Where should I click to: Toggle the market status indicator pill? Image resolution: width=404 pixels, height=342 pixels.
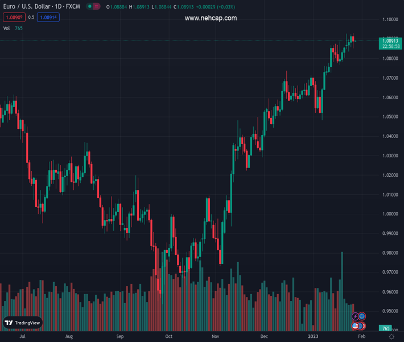(93, 6)
